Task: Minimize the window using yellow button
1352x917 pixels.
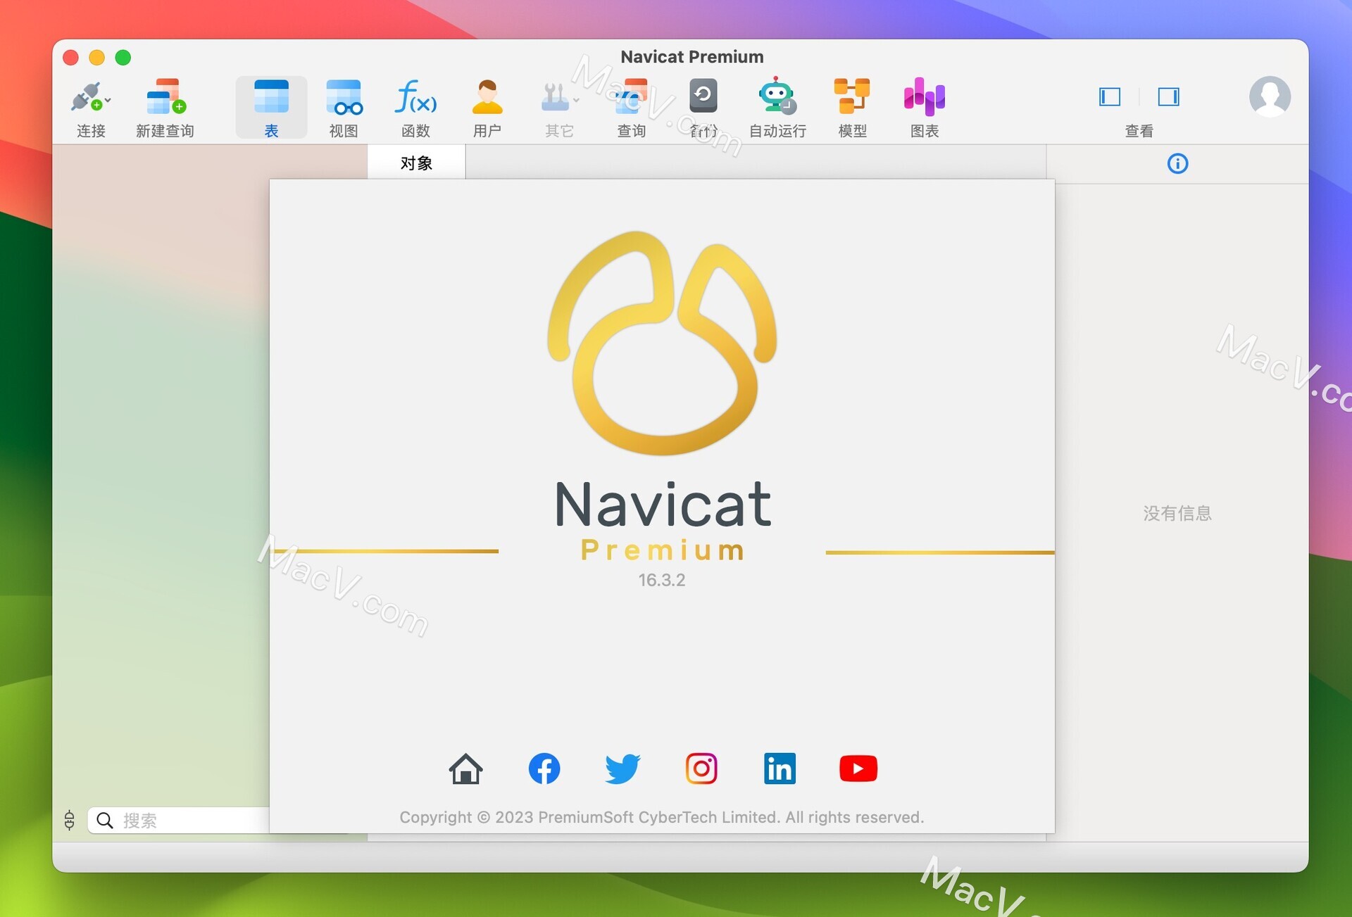Action: coord(96,57)
